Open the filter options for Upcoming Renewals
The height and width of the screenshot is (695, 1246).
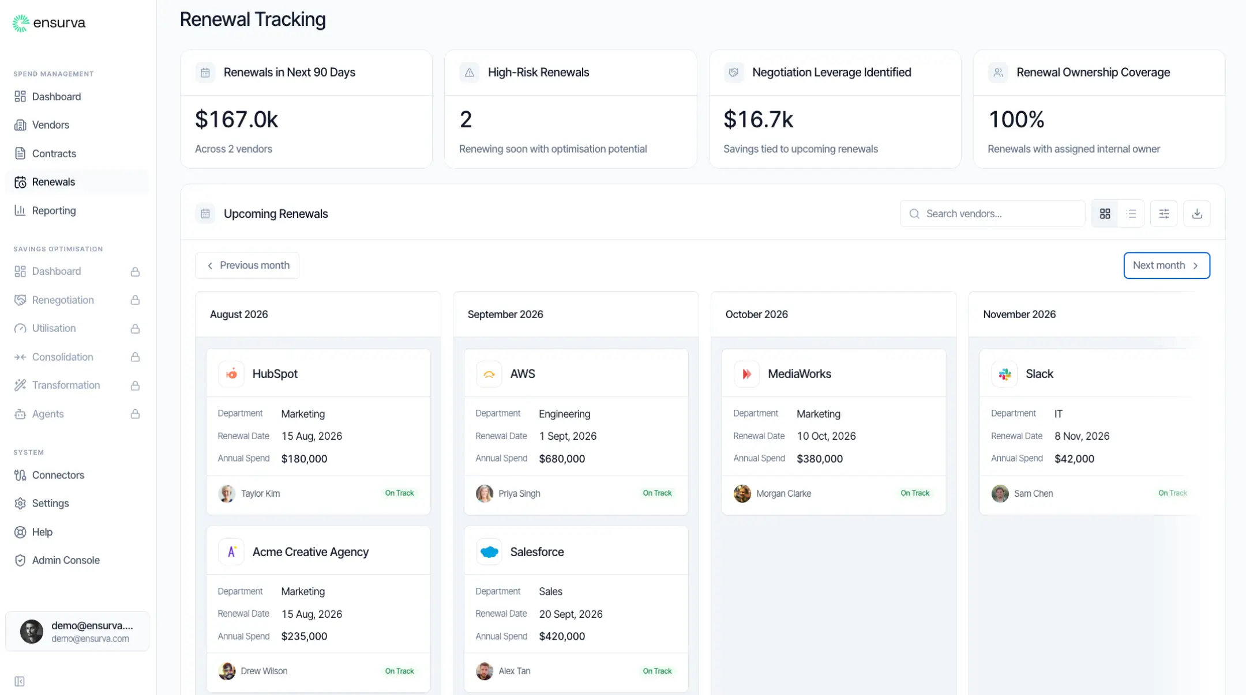point(1164,213)
